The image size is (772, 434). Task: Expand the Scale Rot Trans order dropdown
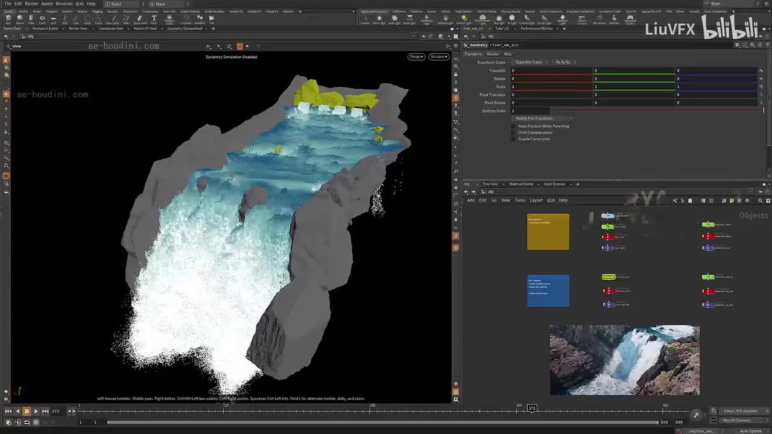[x=531, y=62]
